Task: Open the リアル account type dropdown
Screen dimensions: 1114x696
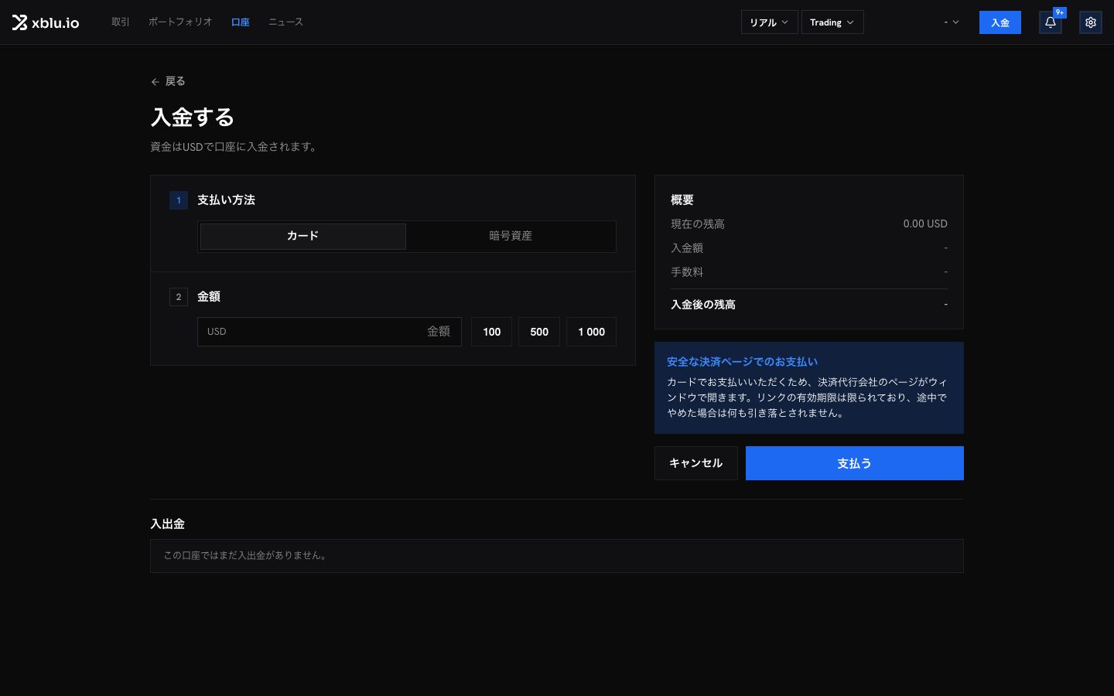Action: (769, 22)
